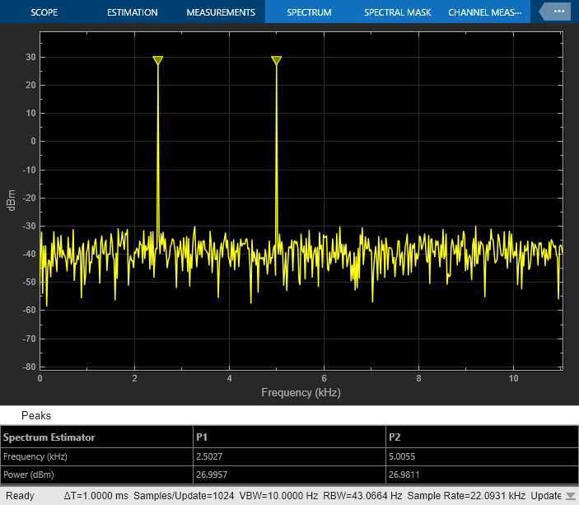The width and height of the screenshot is (579, 505).
Task: Select the Measurements tab
Action: click(221, 13)
